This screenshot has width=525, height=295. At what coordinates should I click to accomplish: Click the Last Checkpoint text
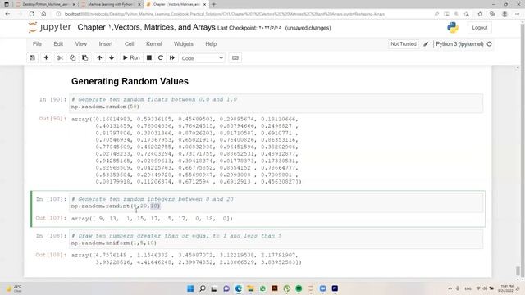point(249,28)
